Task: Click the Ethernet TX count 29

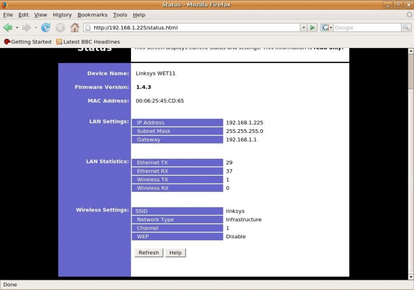Action: (229, 163)
